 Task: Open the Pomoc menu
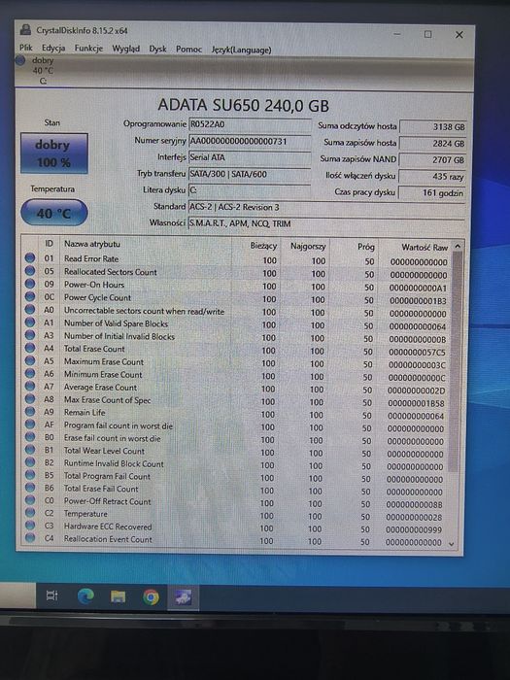coord(188,50)
